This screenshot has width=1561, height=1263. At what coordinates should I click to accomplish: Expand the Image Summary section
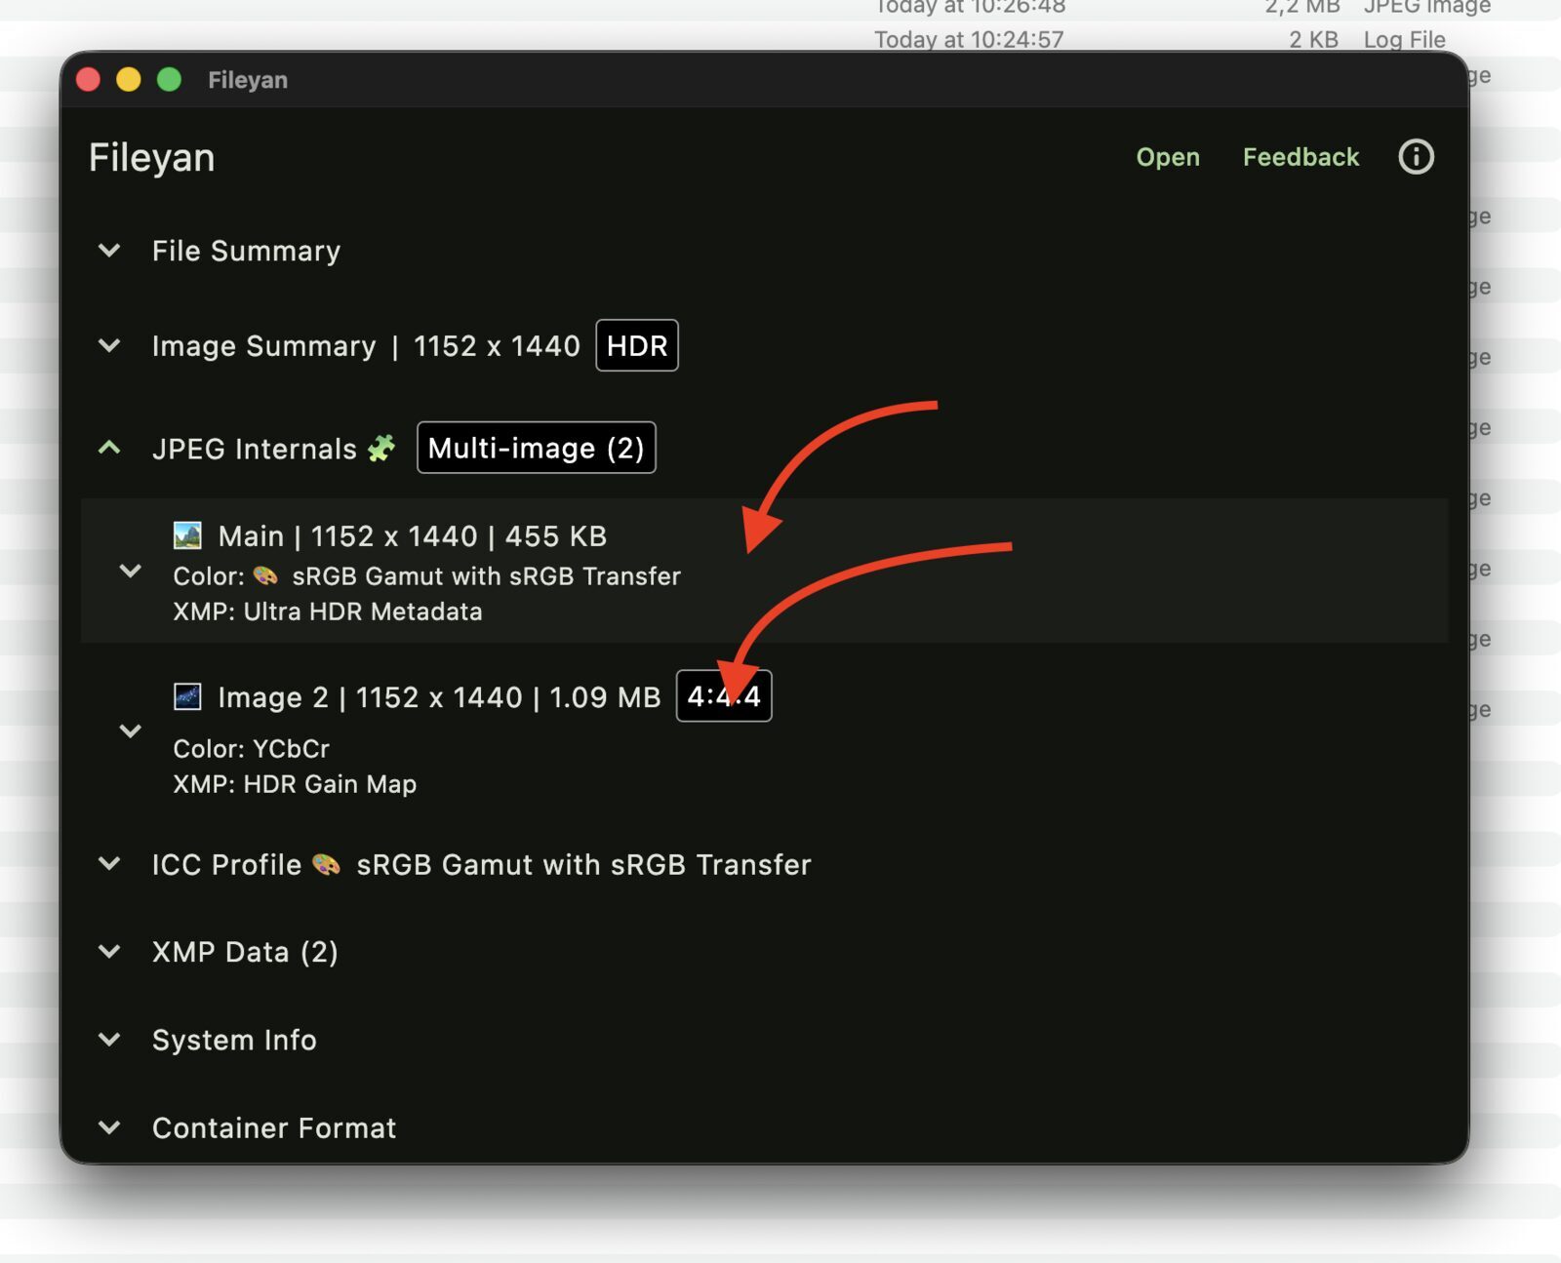(x=109, y=345)
